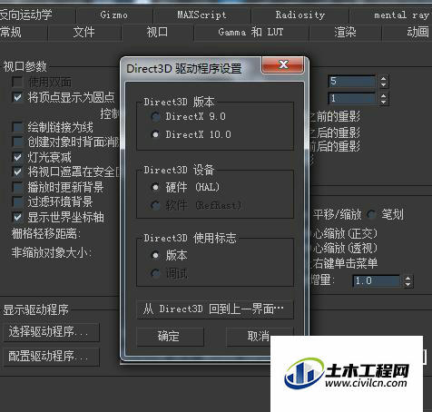Image resolution: width=432 pixels, height=412 pixels.
Task: Enable 播放时更新背景 checkbox
Action: (17, 187)
